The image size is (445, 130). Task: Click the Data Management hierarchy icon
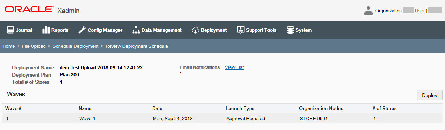coord(136,30)
